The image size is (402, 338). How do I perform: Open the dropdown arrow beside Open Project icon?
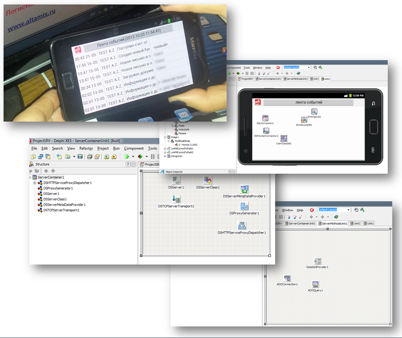tap(74, 156)
